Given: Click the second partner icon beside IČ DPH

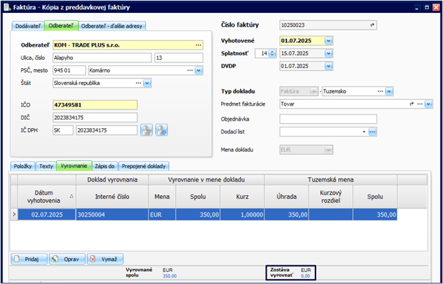Looking at the screenshot, I should (161, 130).
